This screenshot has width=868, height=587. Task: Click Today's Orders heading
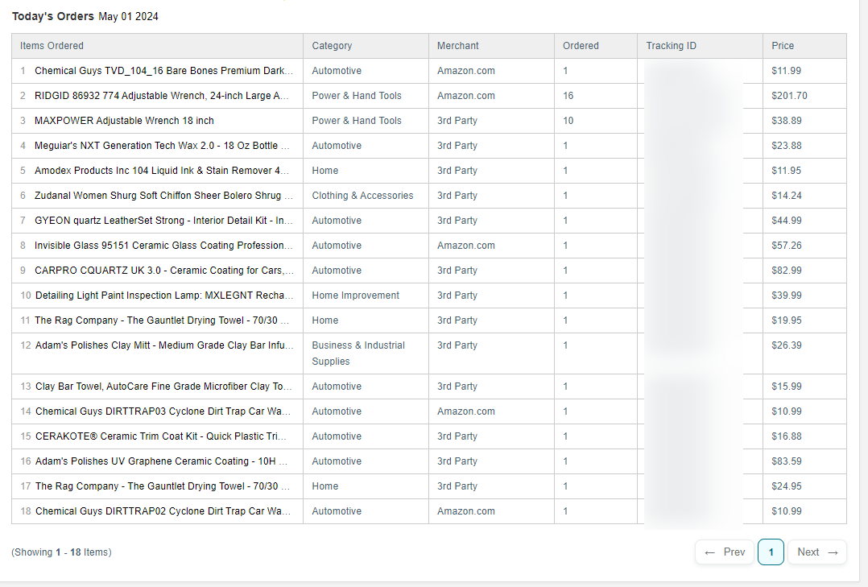[x=53, y=17]
